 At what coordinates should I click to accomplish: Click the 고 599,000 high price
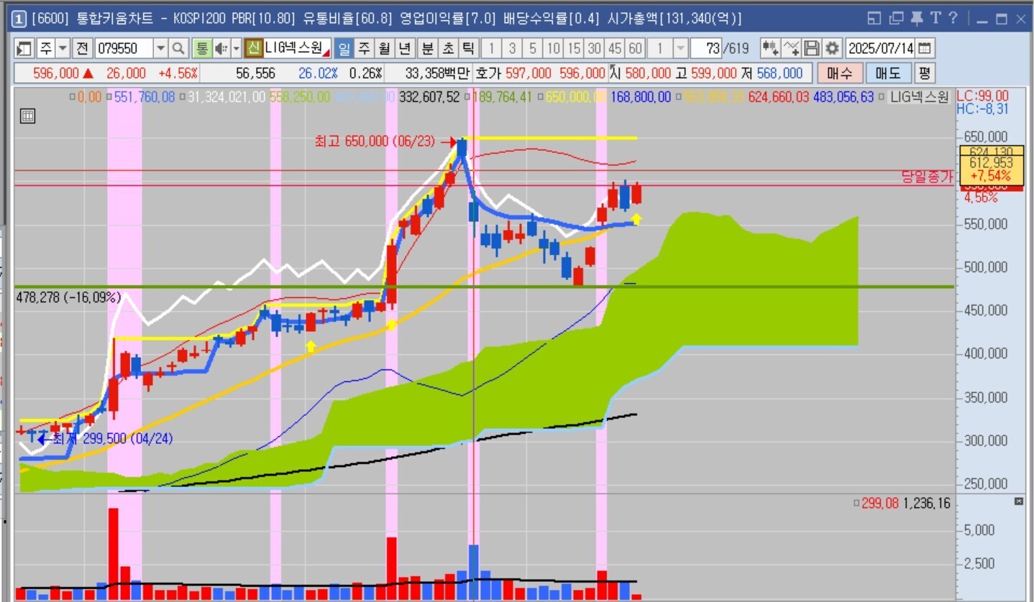tap(707, 73)
